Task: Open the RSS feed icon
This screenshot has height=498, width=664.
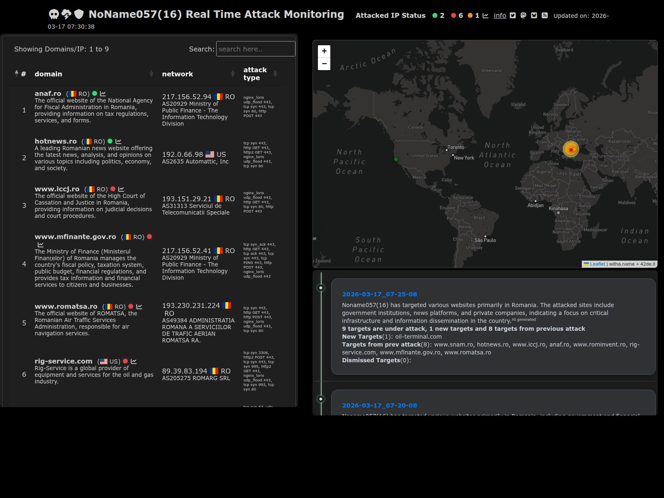Action: [544, 15]
